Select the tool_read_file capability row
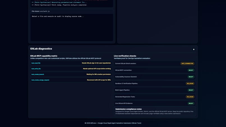 (x=71, y=63)
